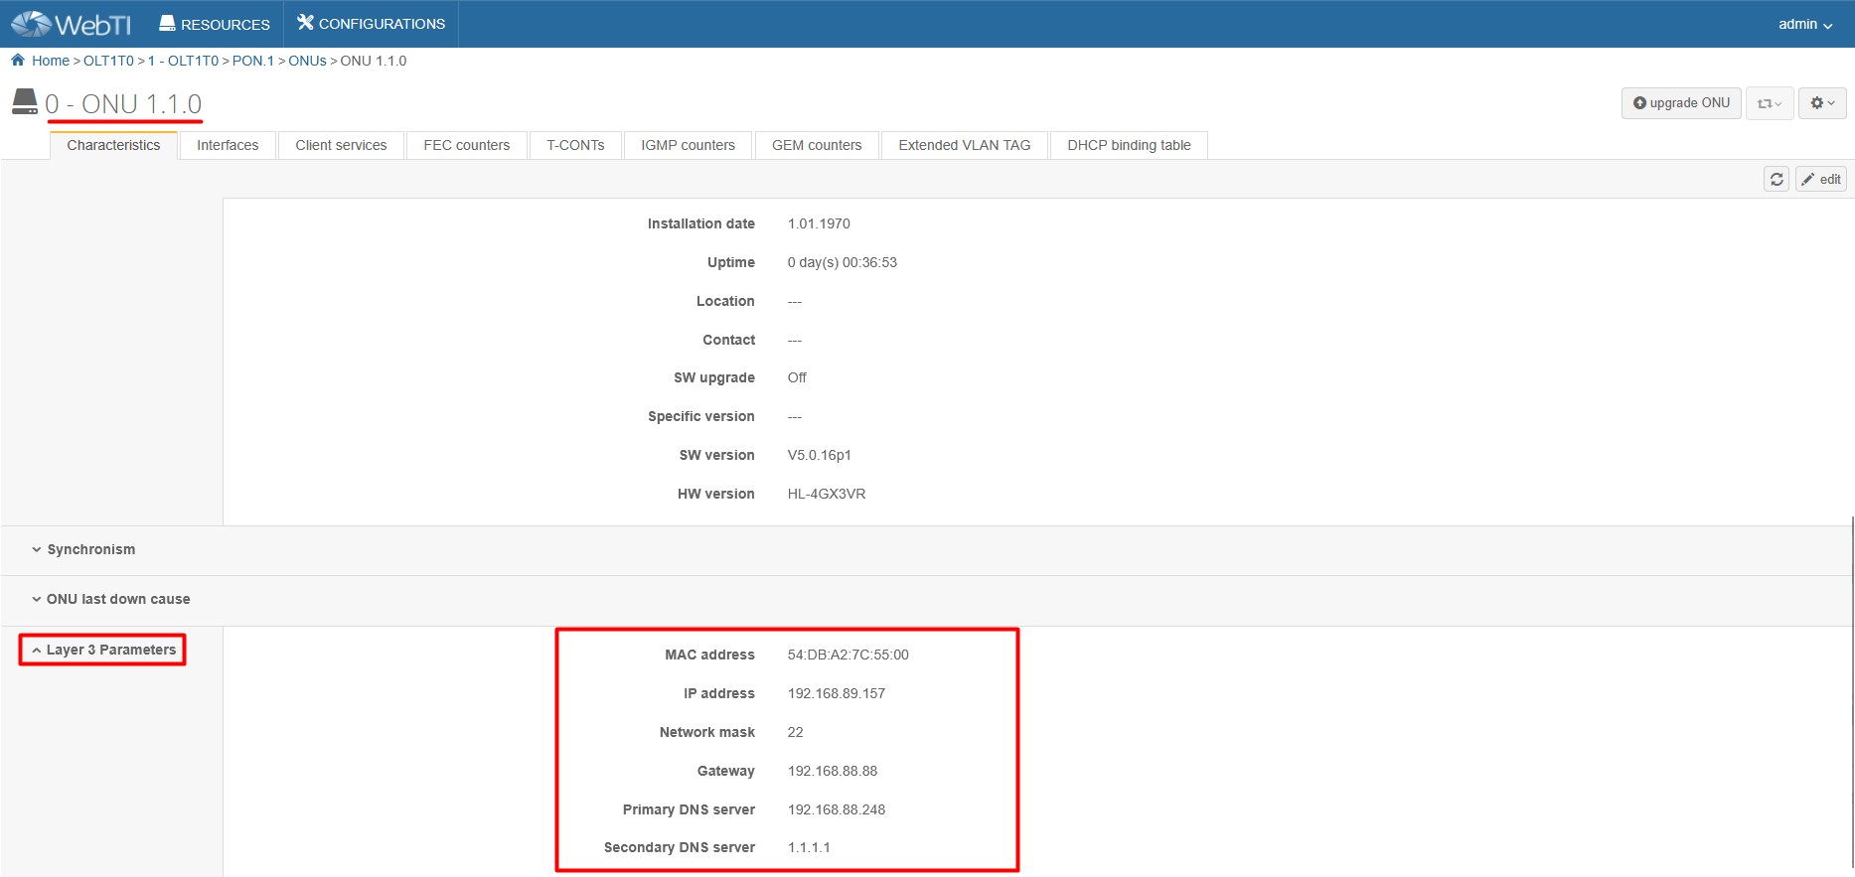Click the ONU device icon beside title
This screenshot has width=1855, height=877.
[x=25, y=102]
